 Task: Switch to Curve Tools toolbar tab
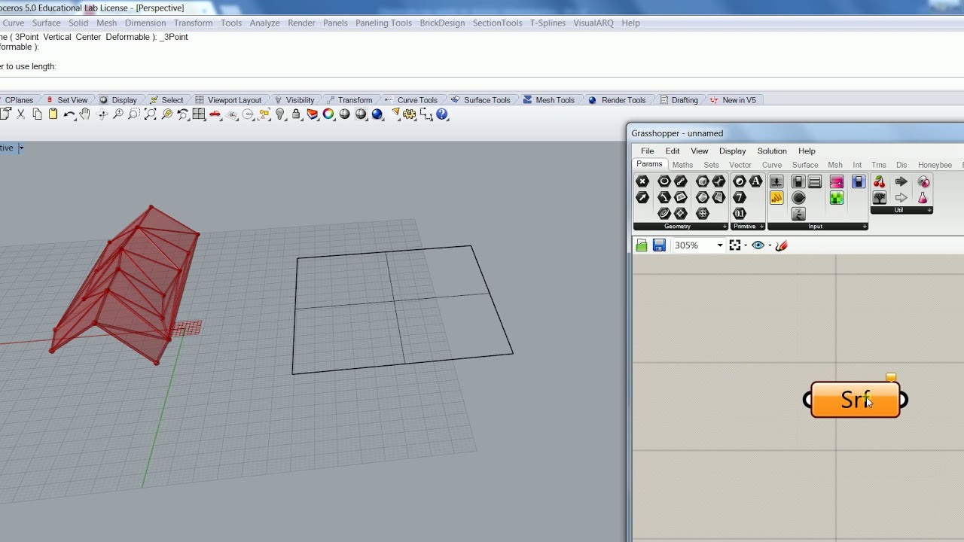tap(412, 100)
